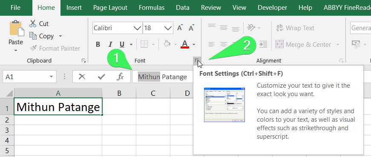Open the borders dropdown arrow

(153, 44)
